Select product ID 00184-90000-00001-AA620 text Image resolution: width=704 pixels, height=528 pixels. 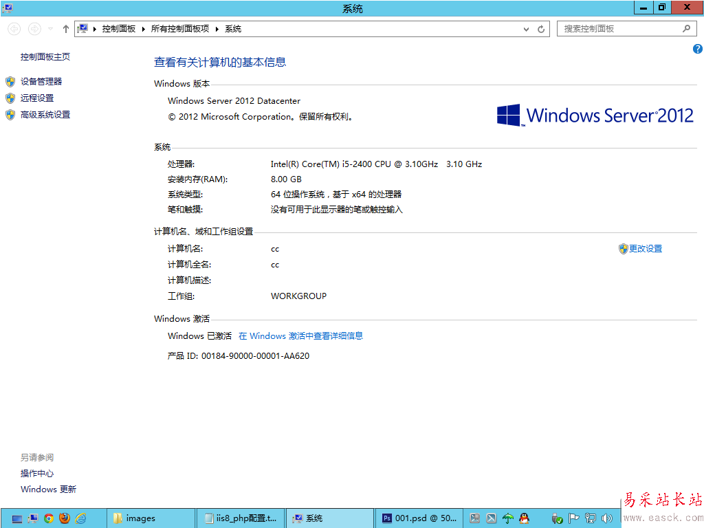coord(255,356)
